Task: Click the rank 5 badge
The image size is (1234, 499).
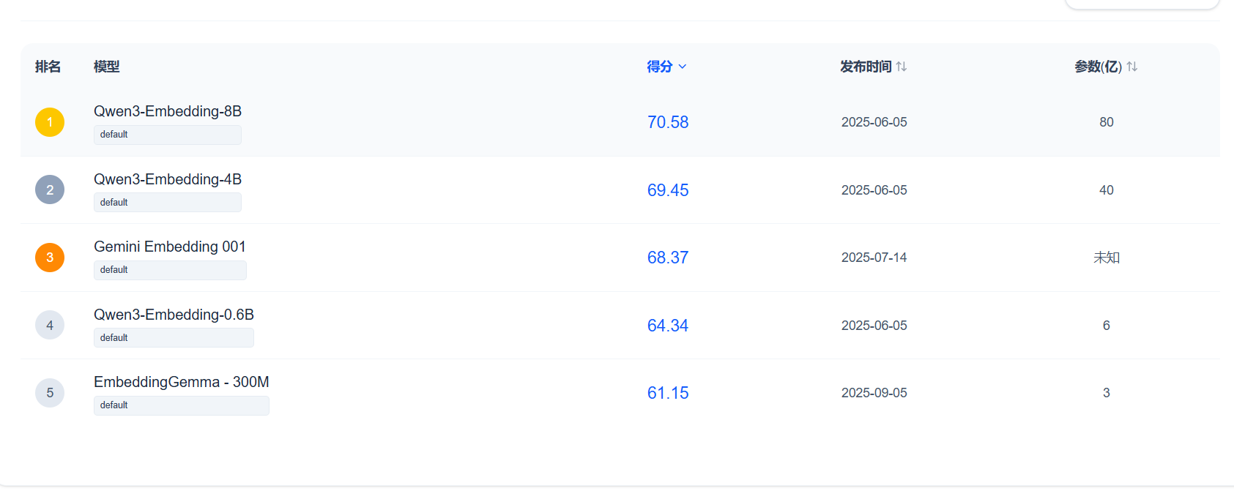Action: [x=50, y=393]
